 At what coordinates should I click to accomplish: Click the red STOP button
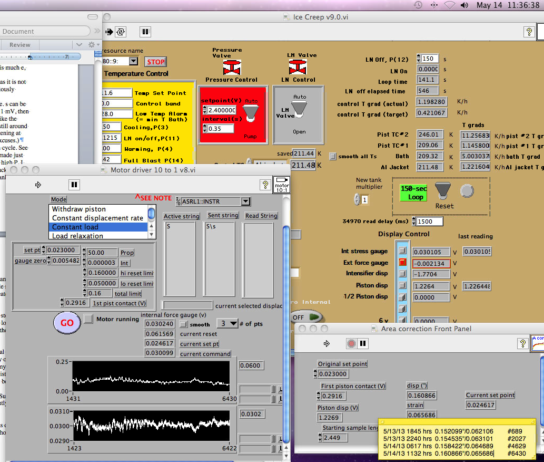tap(155, 62)
